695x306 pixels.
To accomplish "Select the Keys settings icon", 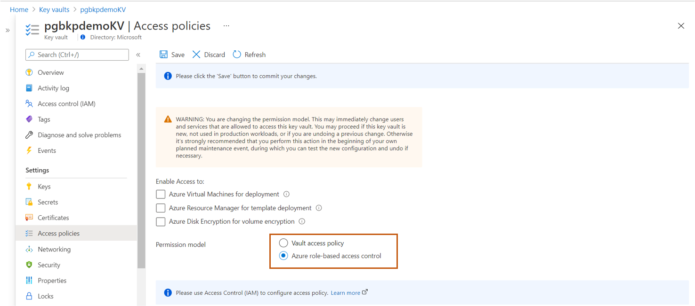I will tap(30, 186).
